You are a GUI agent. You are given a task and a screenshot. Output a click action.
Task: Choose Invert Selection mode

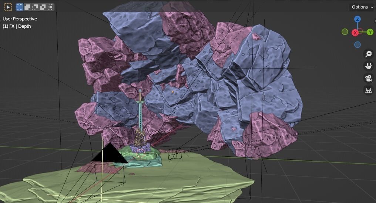(43, 7)
